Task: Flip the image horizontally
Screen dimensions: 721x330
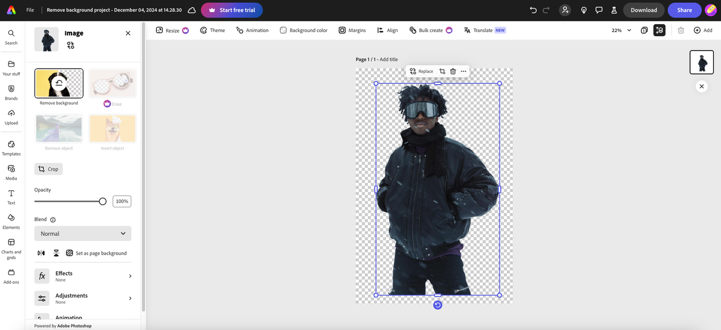Action: [x=41, y=253]
